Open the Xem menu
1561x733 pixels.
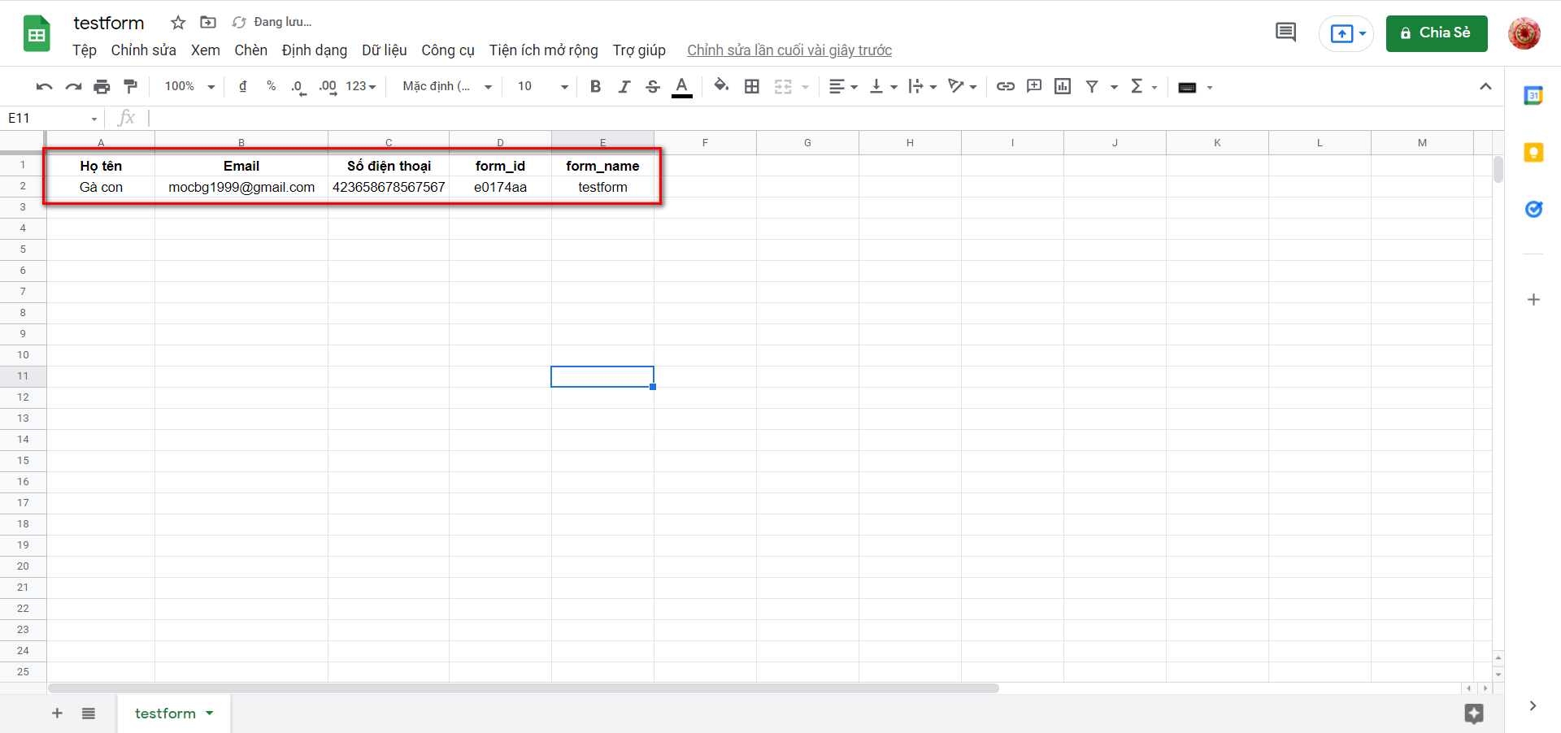206,50
